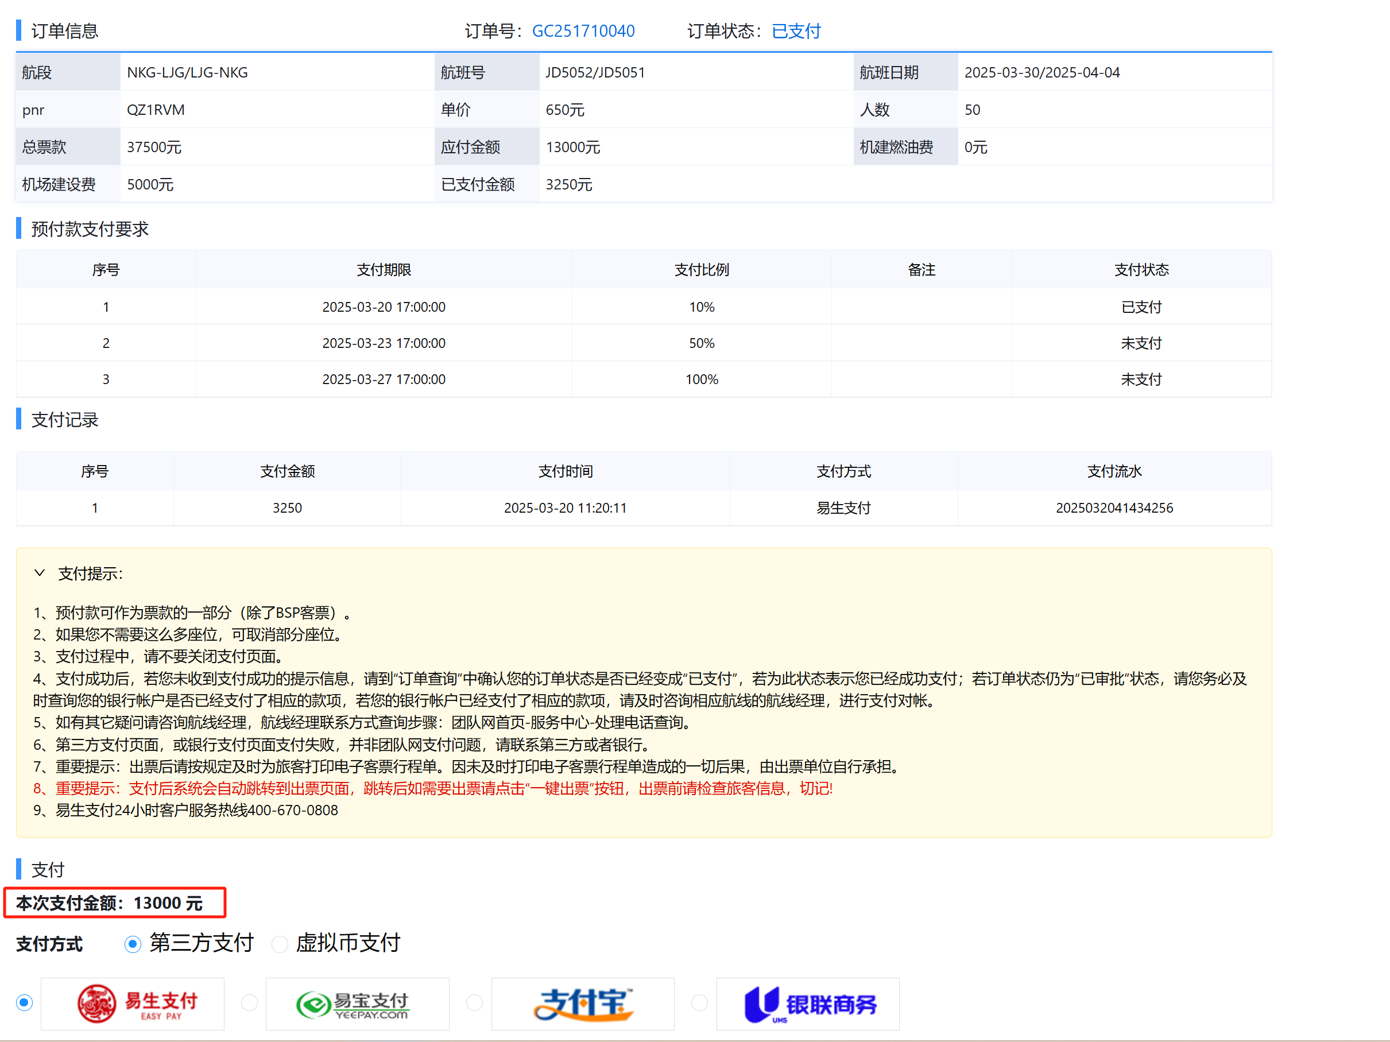
Task: Select the 第三方支付 radio option
Action: tap(133, 944)
